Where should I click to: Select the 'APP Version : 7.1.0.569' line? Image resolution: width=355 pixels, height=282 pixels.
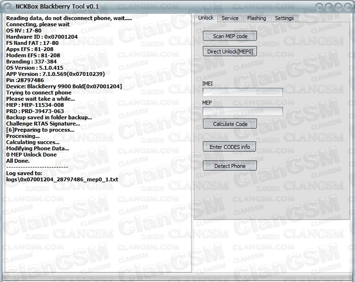click(x=55, y=74)
